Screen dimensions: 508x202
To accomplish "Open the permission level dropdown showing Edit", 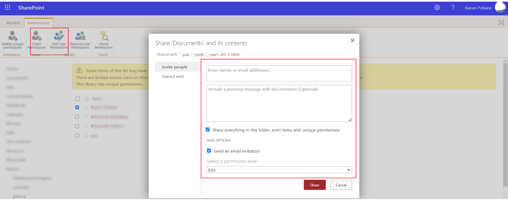I will (x=279, y=170).
